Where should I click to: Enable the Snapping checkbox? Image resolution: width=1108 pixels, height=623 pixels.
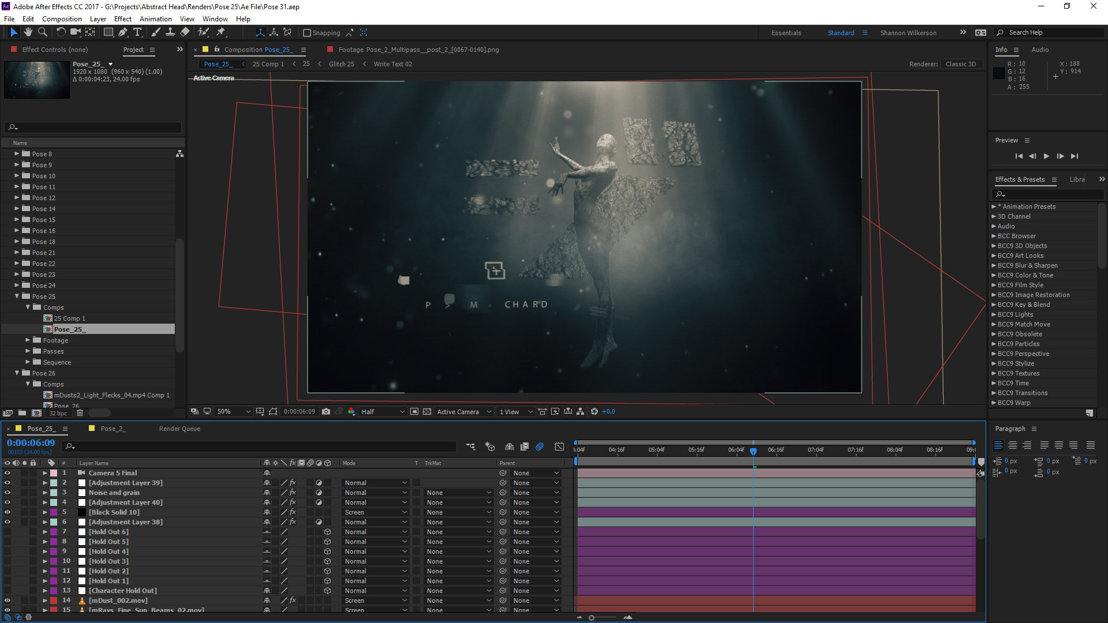307,33
